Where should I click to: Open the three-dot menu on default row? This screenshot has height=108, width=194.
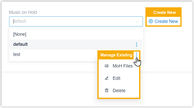pyautogui.click(x=137, y=45)
